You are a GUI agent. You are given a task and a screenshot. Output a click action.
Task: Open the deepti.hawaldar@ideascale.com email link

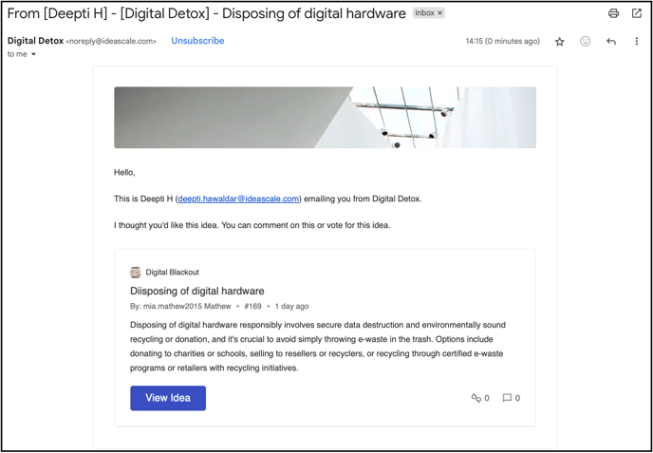click(238, 198)
